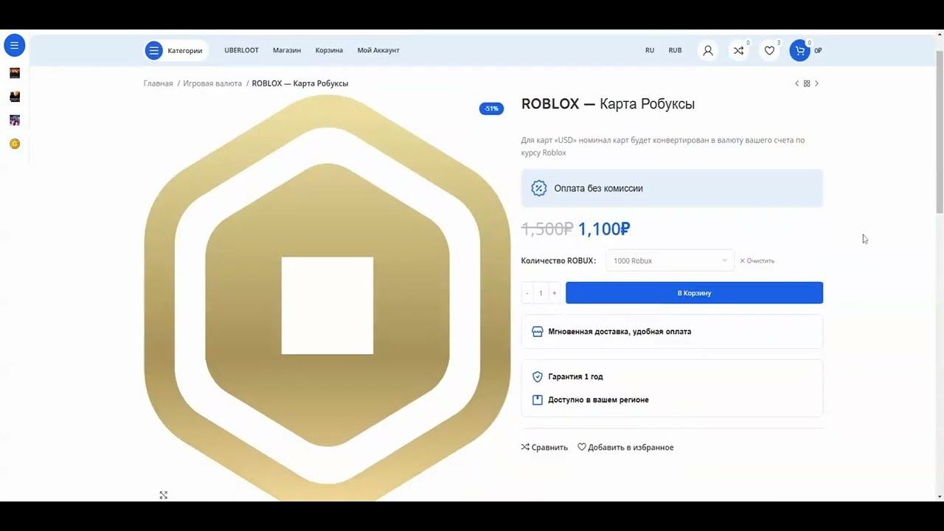Go to previous product arrow
944x531 pixels.
coord(796,83)
